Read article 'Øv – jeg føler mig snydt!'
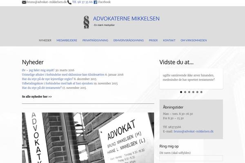The height and width of the screenshot is (163, 245). (x=38, y=70)
